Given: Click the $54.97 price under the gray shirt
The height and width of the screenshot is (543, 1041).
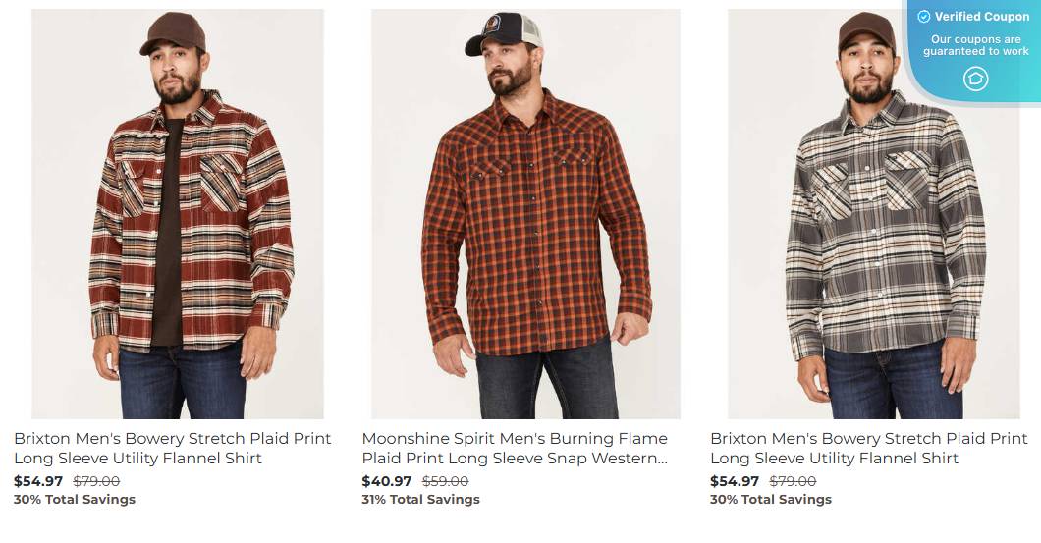Looking at the screenshot, I should [x=735, y=481].
